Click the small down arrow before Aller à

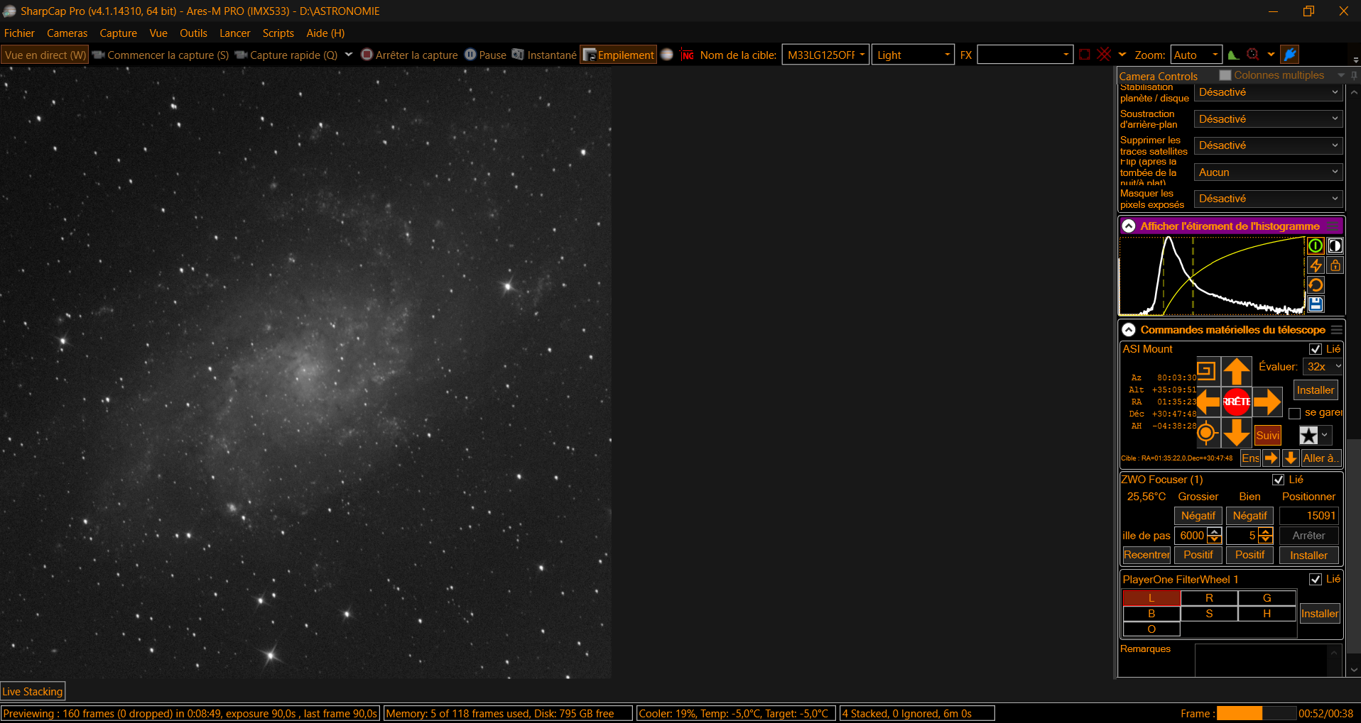coord(1291,458)
